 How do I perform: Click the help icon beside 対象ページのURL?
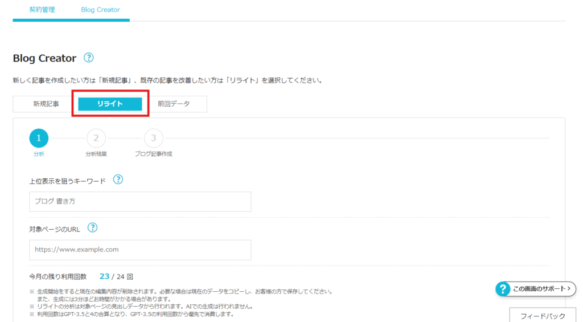click(92, 228)
